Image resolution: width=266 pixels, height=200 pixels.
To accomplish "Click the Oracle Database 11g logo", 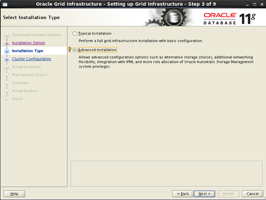I will pos(230,19).
